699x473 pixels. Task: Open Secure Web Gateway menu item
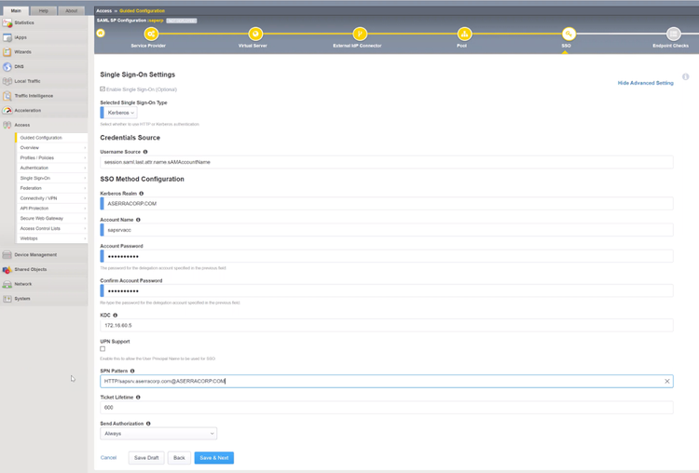click(51, 219)
